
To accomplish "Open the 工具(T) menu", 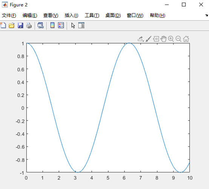I will pyautogui.click(x=92, y=15).
